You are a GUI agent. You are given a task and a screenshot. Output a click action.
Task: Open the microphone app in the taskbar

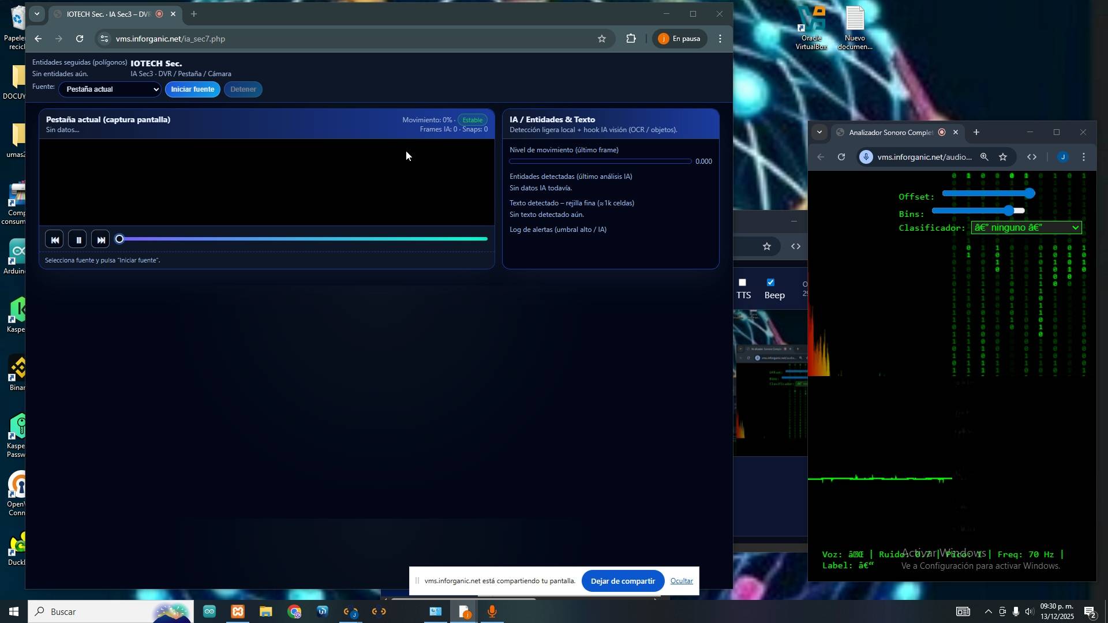pos(492,612)
